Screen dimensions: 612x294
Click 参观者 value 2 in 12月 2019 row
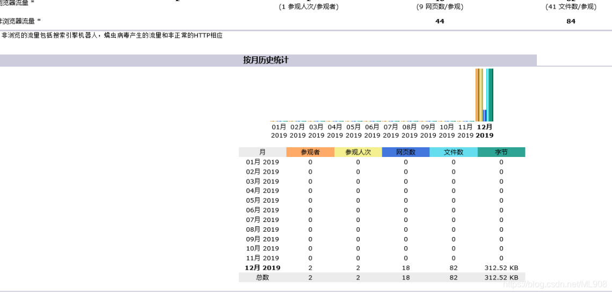(x=310, y=268)
